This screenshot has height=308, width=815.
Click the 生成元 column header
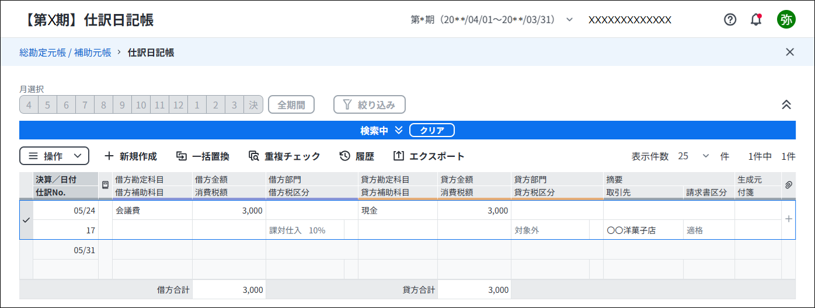coord(758,179)
